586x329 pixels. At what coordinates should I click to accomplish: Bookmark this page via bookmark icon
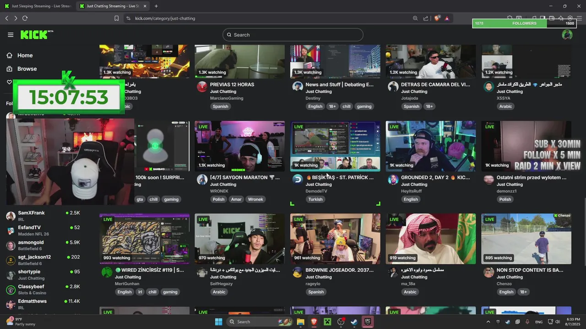[116, 18]
